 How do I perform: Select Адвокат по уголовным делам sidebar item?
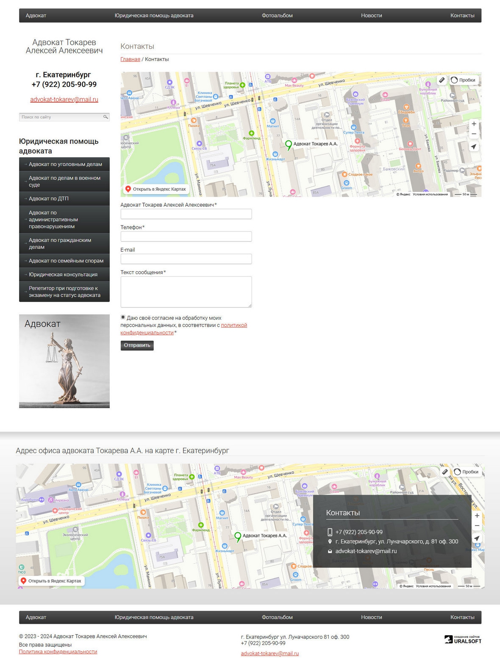pos(65,164)
